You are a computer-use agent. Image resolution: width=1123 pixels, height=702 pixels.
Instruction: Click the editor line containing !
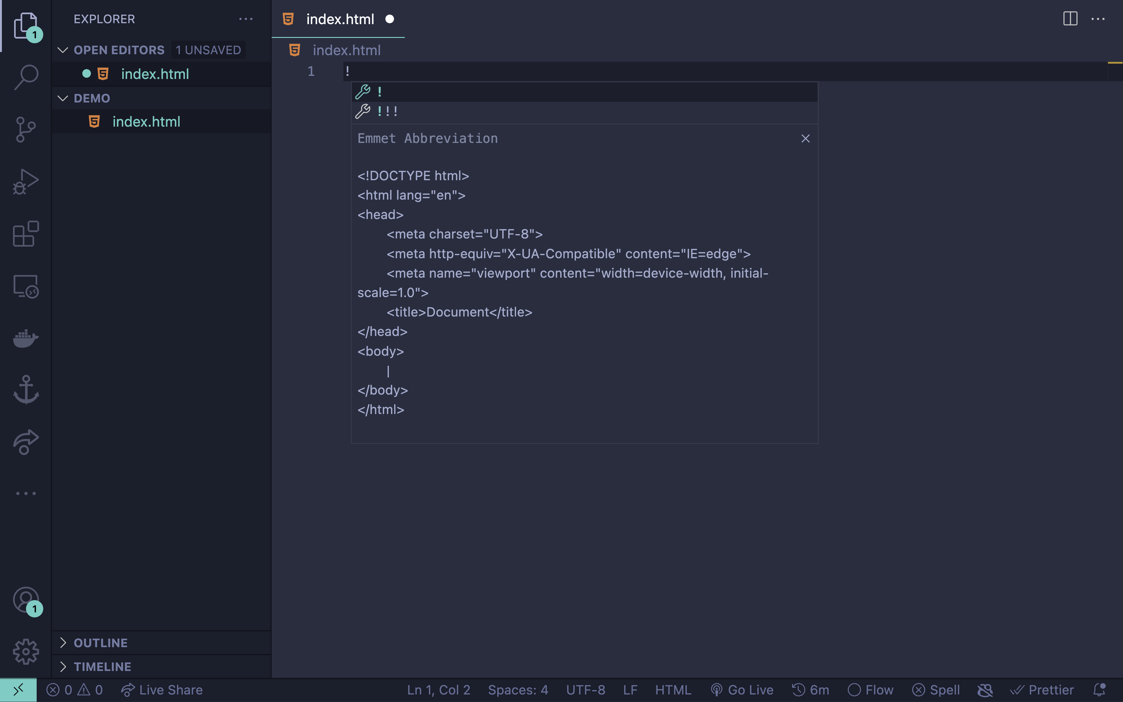pyautogui.click(x=725, y=71)
